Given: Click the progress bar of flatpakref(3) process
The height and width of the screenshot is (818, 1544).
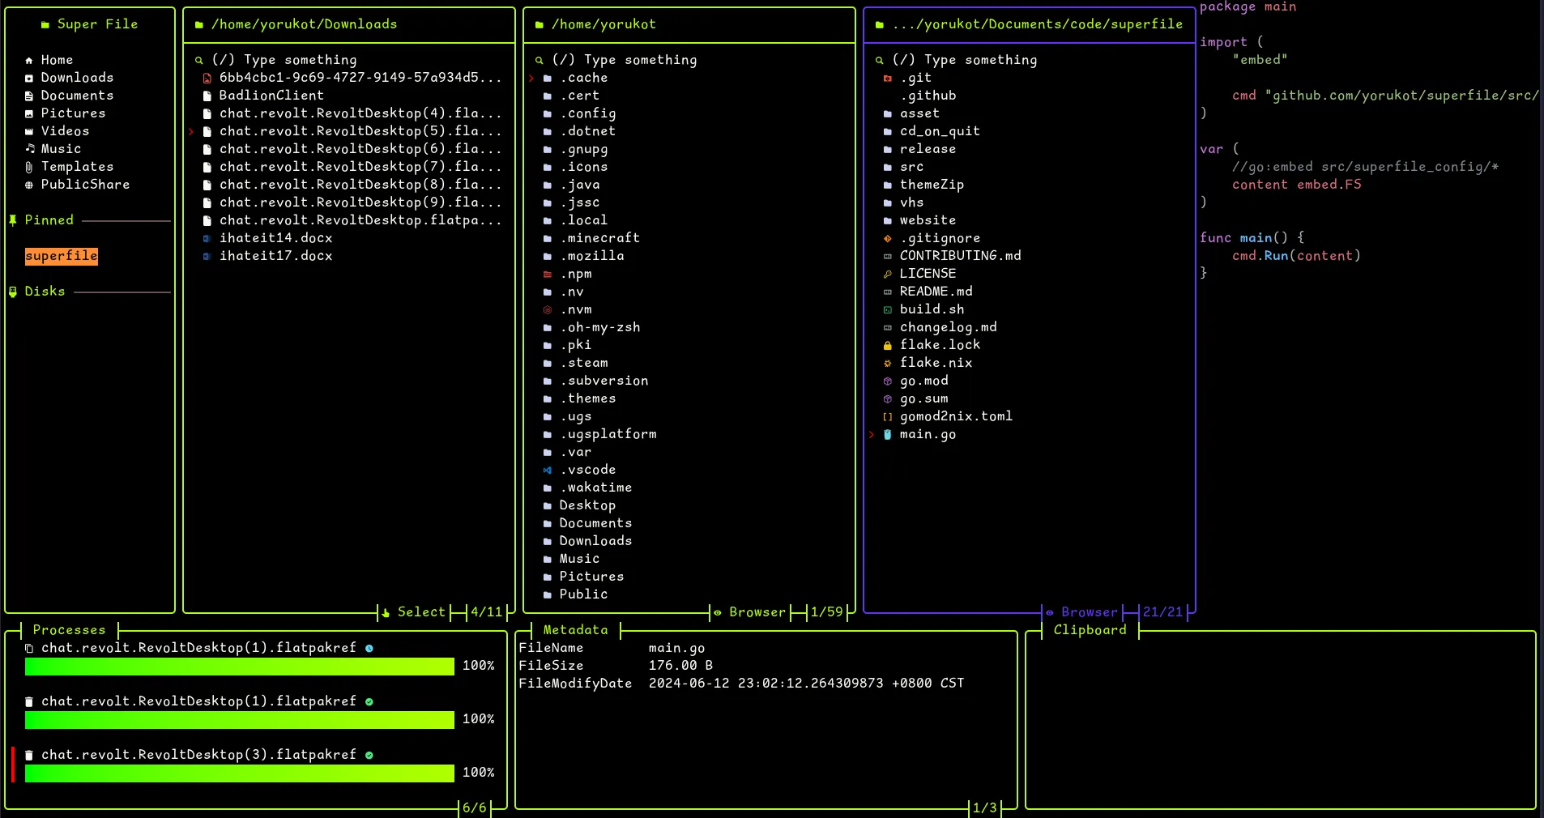Looking at the screenshot, I should click(x=239, y=773).
